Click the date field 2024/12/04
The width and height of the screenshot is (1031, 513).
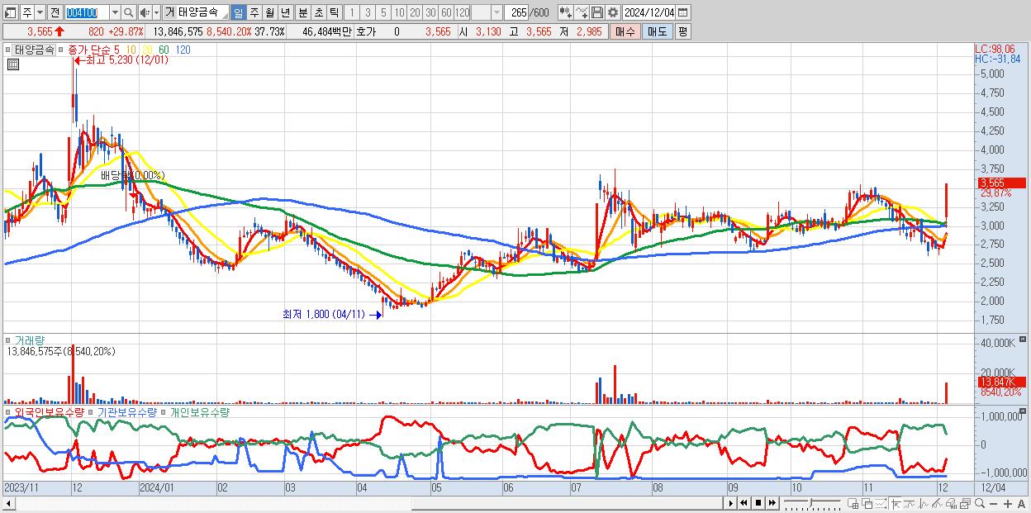coord(649,12)
